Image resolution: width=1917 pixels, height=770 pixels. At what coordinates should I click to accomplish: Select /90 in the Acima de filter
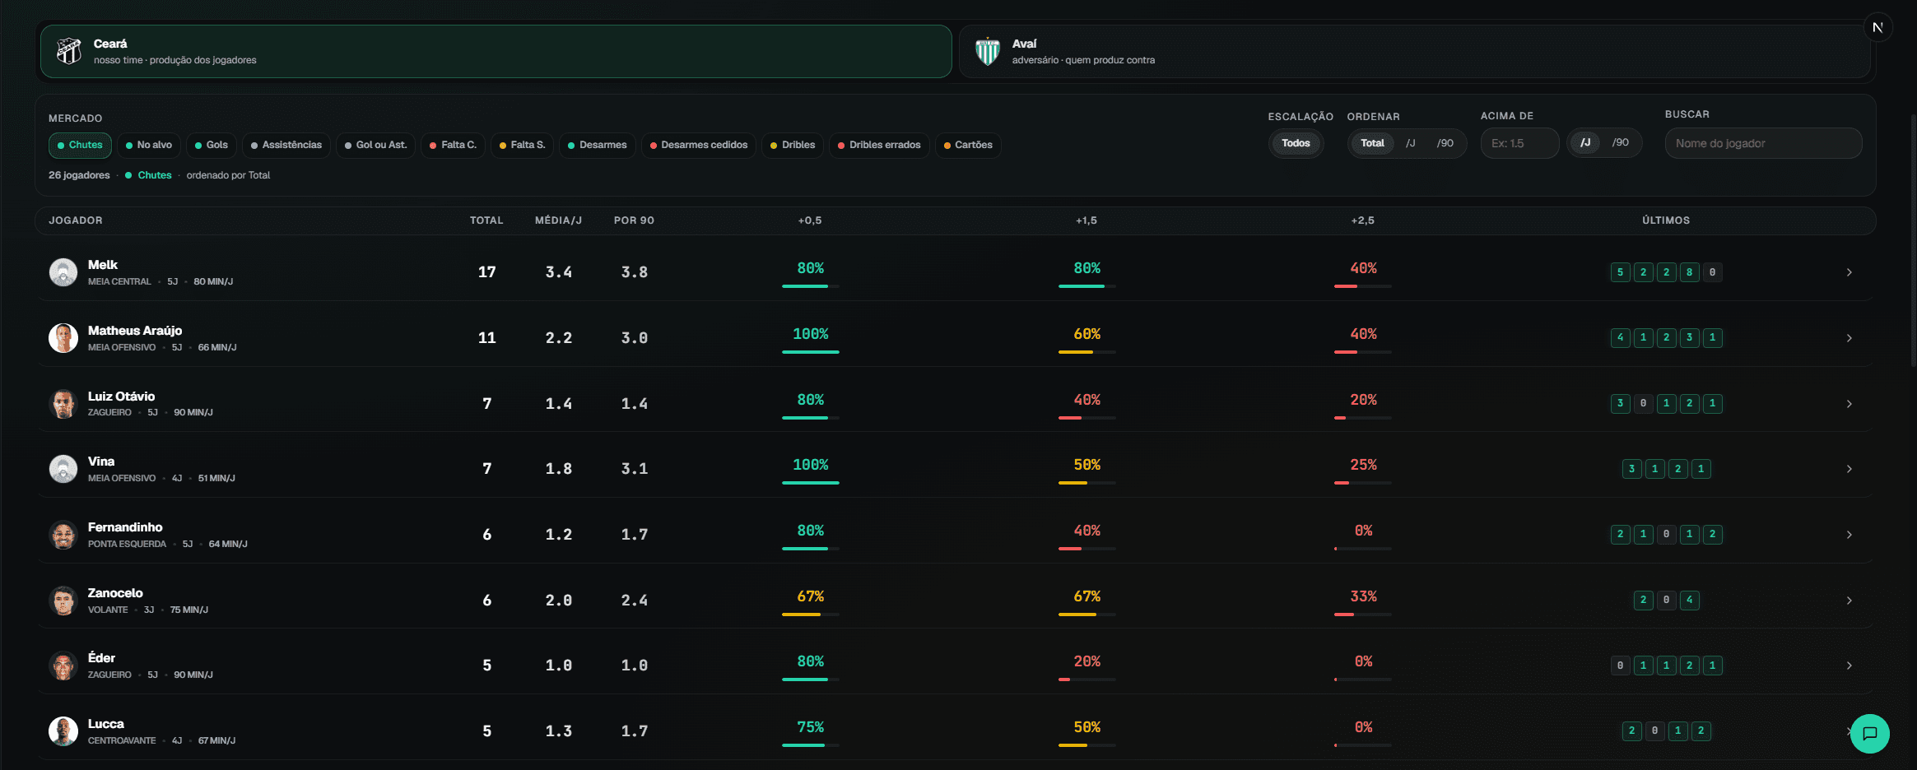click(x=1620, y=142)
